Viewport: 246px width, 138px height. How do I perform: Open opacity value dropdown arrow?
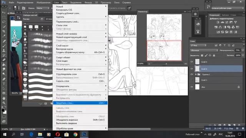click(243, 50)
